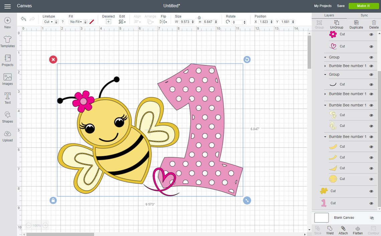Expand Bumble Bee number 1 below smile layer
This screenshot has width=381, height=236.
325,94
